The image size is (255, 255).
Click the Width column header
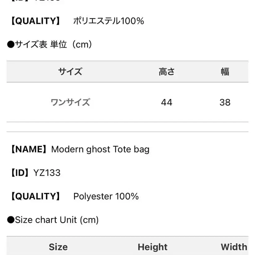tap(234, 247)
